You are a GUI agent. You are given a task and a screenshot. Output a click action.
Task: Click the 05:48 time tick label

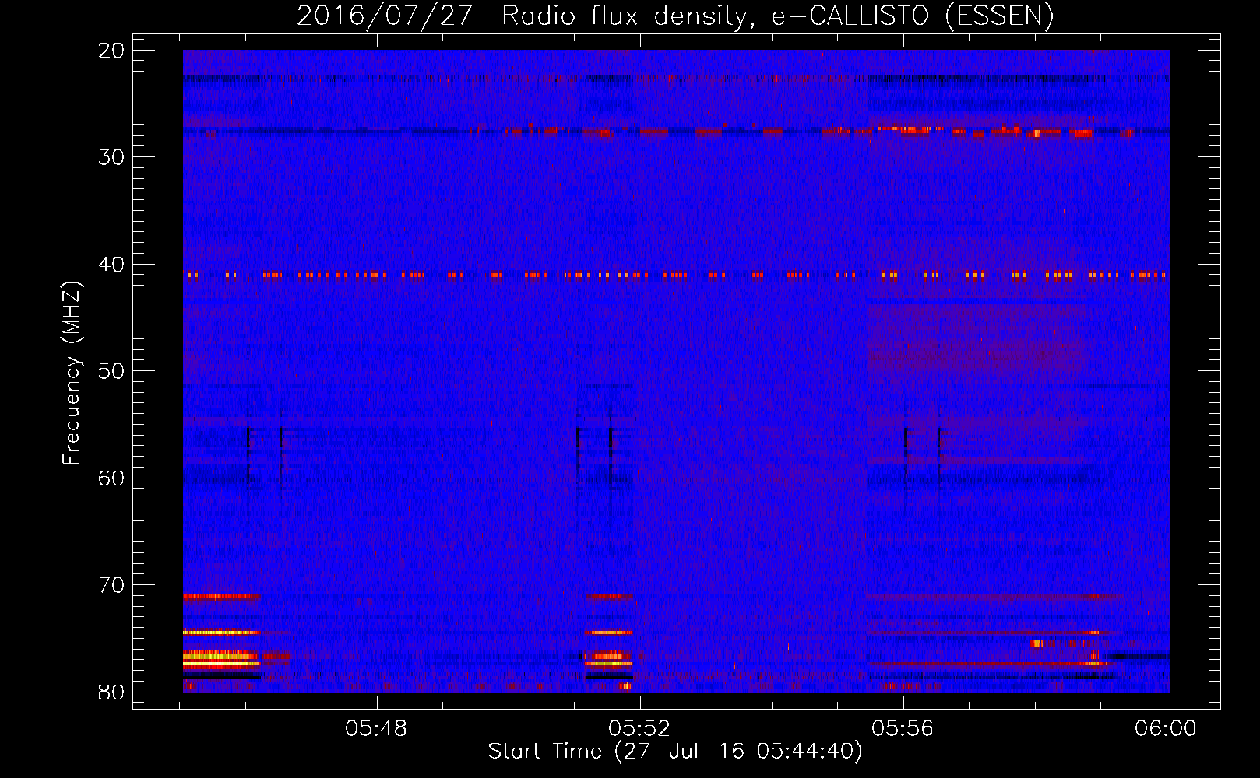tap(377, 729)
